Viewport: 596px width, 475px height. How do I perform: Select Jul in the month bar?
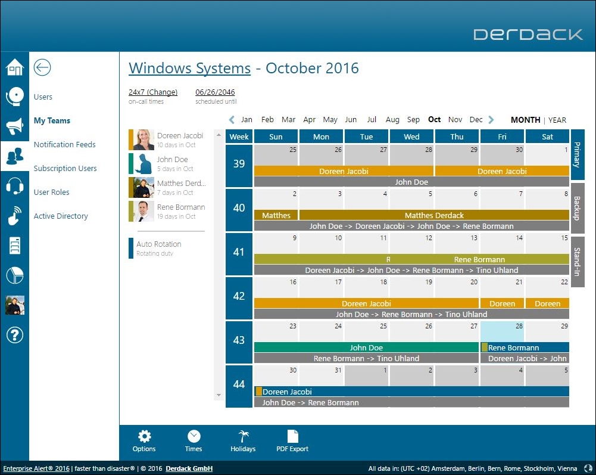click(x=372, y=120)
